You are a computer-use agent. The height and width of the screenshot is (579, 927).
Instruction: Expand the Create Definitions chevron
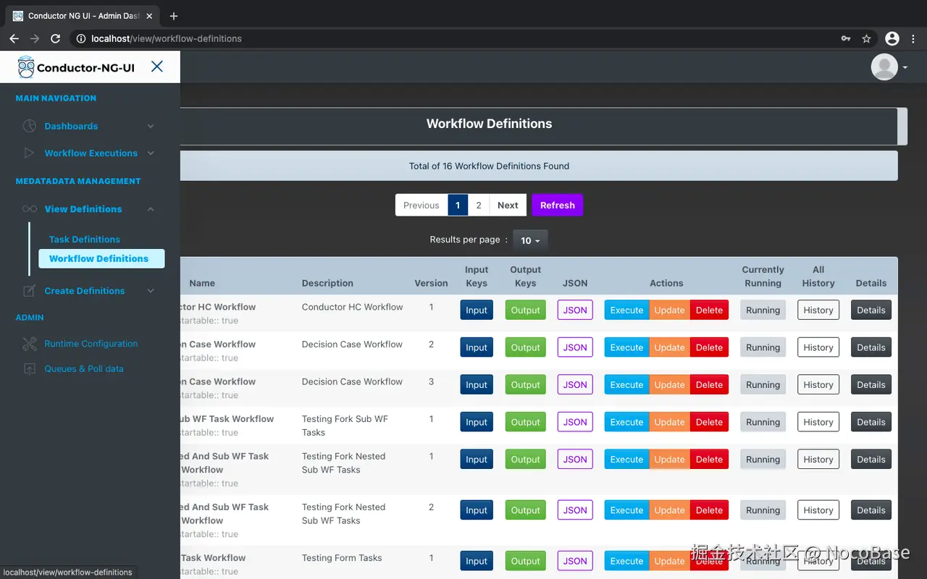pos(151,291)
